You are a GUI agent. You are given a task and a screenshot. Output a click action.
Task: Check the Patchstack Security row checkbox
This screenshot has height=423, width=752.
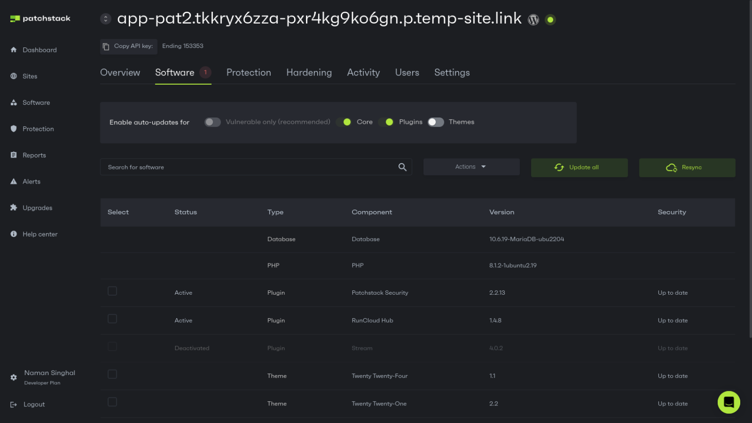tap(112, 291)
